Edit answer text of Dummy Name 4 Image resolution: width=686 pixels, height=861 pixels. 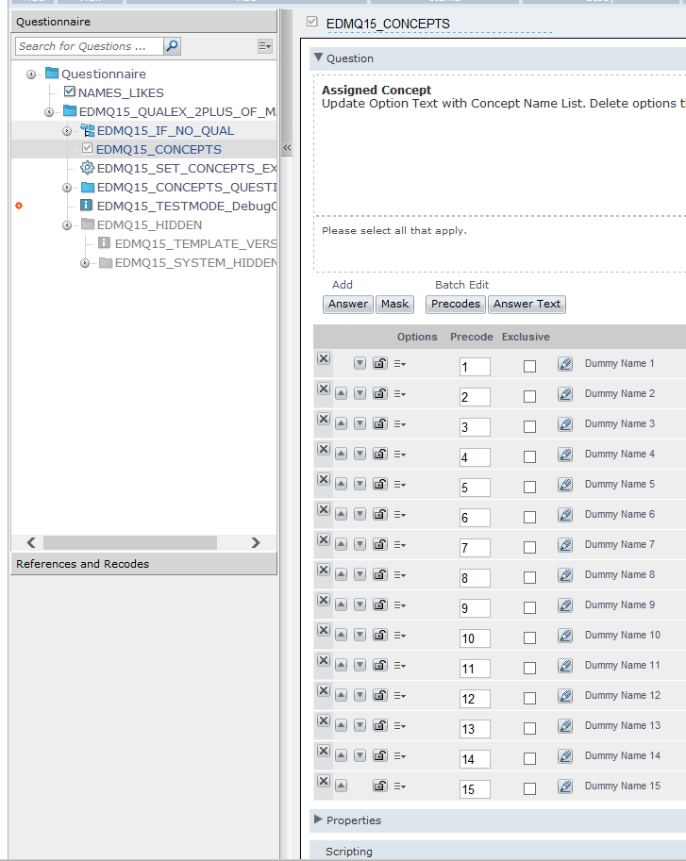(565, 455)
